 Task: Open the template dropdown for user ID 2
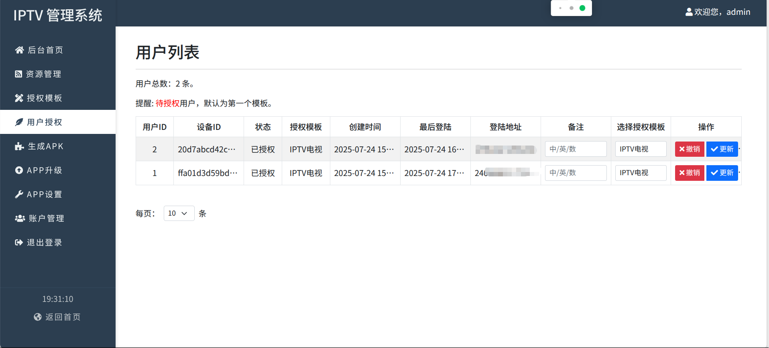tap(641, 149)
